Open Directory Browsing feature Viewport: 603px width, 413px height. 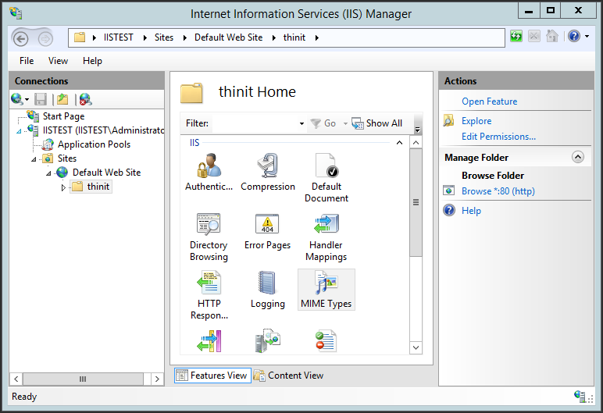tap(209, 237)
